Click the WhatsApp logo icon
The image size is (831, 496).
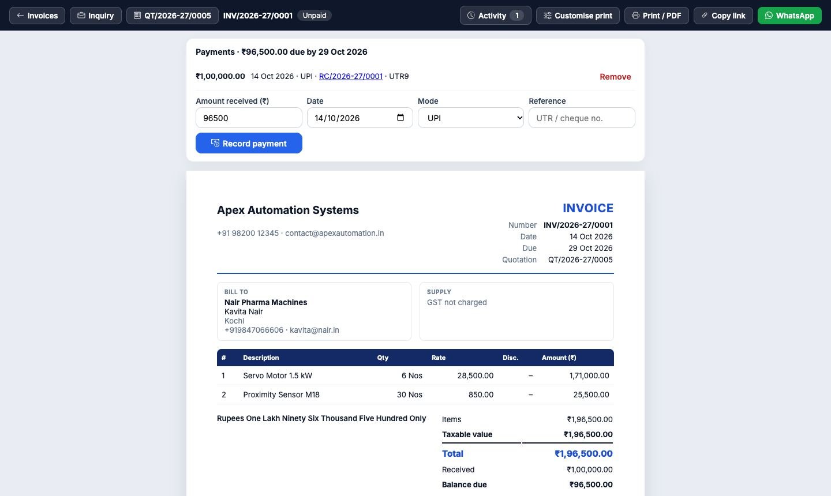point(769,16)
